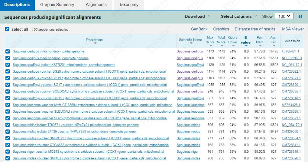Sort by Per. Ident column arrow
The height and width of the screenshot is (162, 308).
pyautogui.click(x=260, y=46)
